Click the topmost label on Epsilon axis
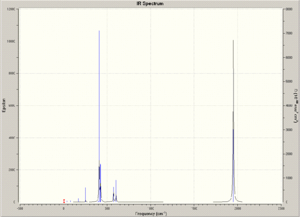The height and width of the screenshot is (217, 300). pos(10,9)
